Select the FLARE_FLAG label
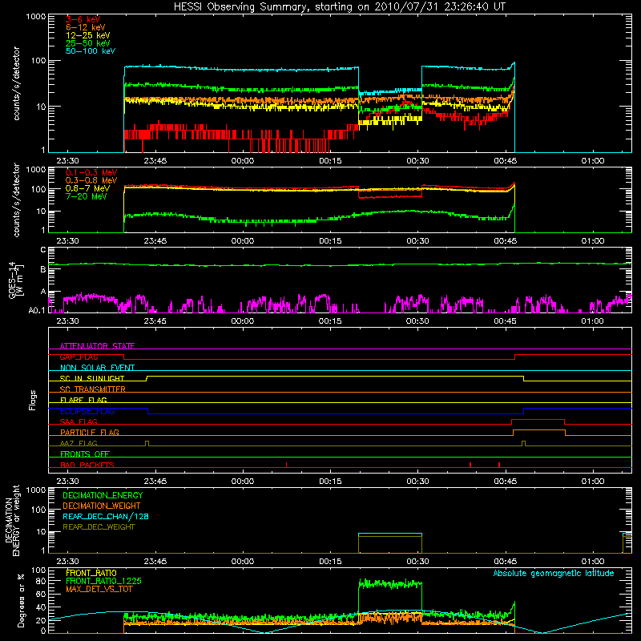This screenshot has width=641, height=641. 83,400
